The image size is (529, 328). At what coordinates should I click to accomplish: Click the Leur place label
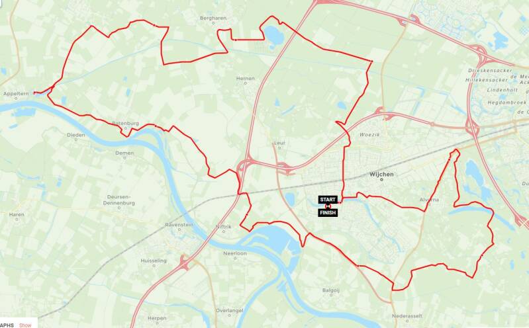[x=279, y=143]
